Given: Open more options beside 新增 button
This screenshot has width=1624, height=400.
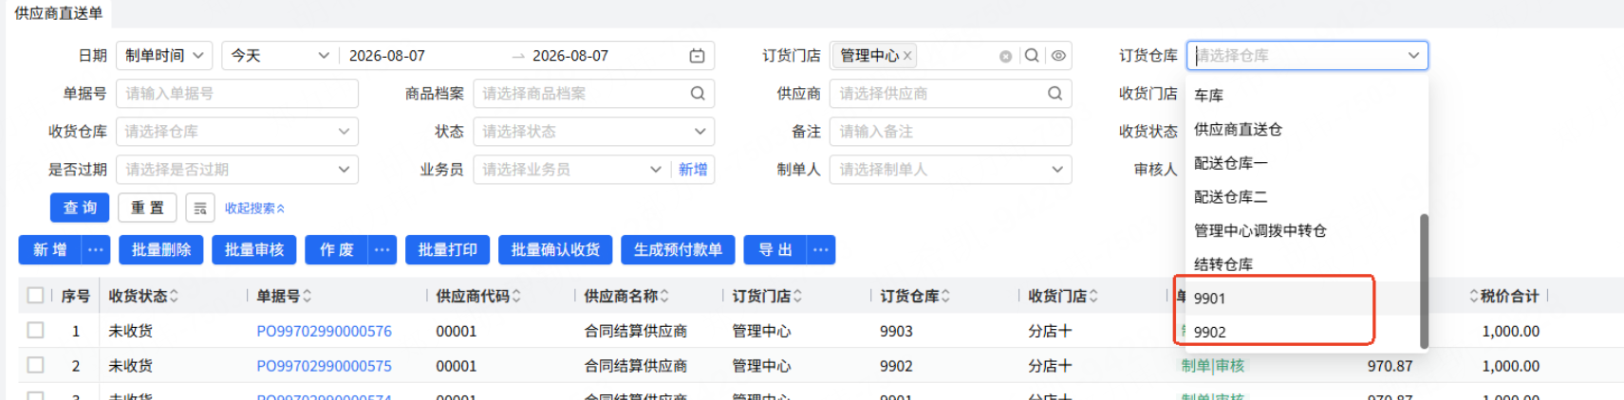Looking at the screenshot, I should [95, 250].
